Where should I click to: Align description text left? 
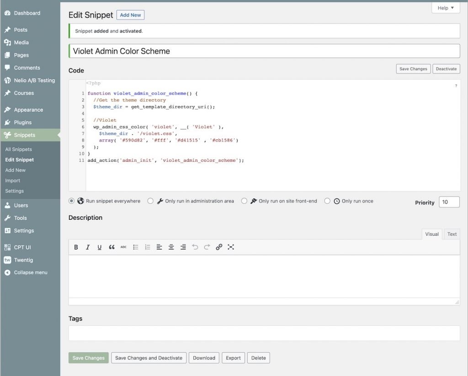[x=160, y=247]
